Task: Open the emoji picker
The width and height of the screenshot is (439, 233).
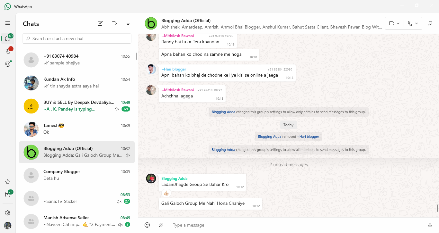Action: click(147, 225)
